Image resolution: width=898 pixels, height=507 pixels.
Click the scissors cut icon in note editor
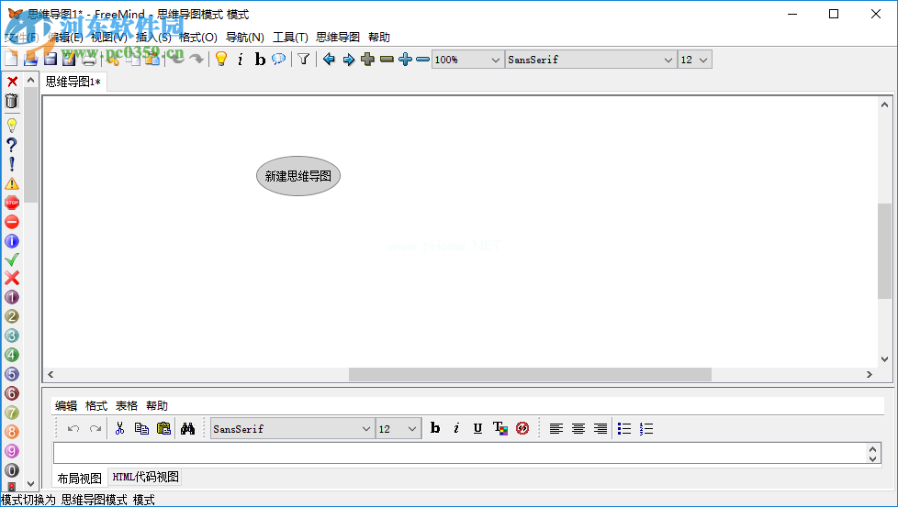[119, 428]
